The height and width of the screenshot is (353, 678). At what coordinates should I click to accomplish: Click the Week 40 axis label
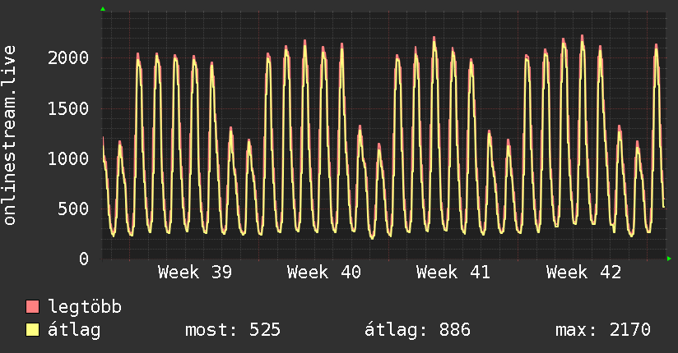point(324,273)
